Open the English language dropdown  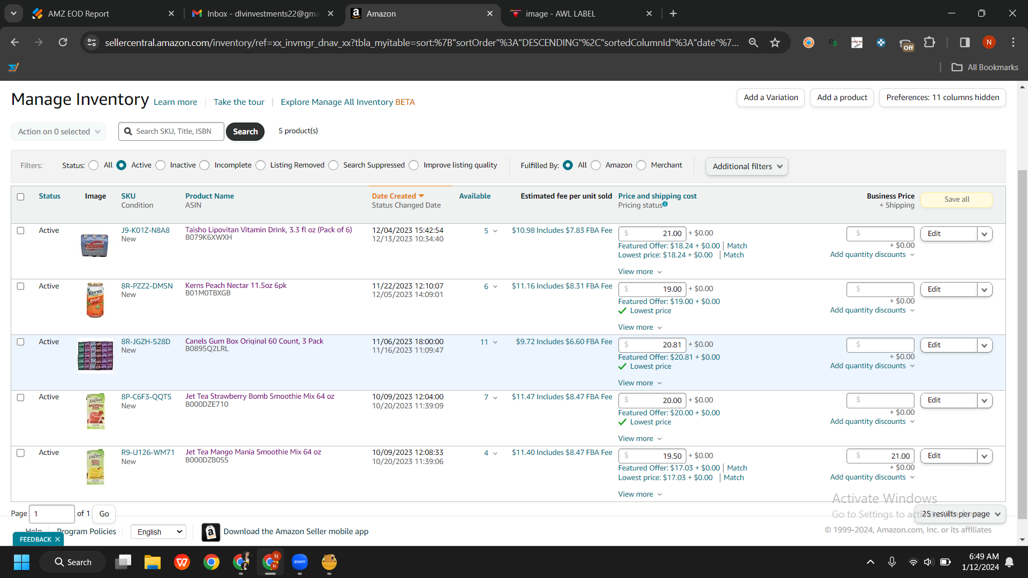158,532
